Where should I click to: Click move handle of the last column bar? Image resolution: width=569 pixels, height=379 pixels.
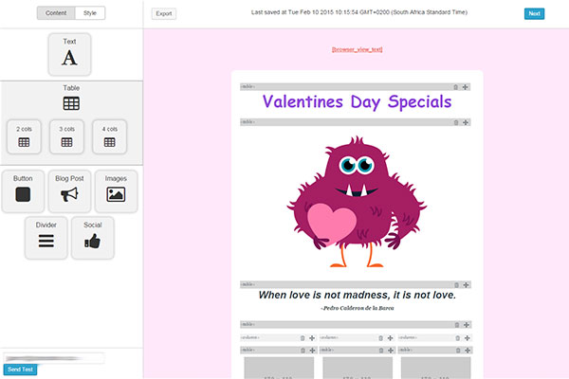pyautogui.click(x=468, y=338)
